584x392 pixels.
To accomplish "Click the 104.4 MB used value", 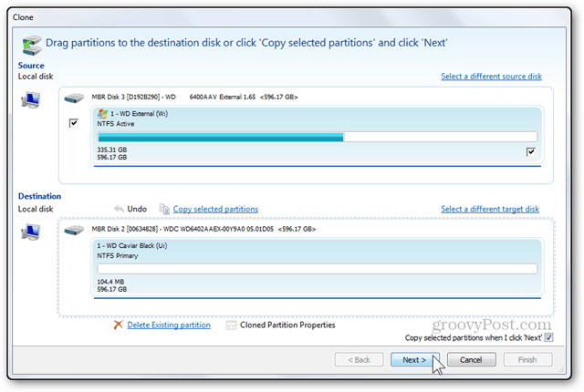I will [x=110, y=282].
